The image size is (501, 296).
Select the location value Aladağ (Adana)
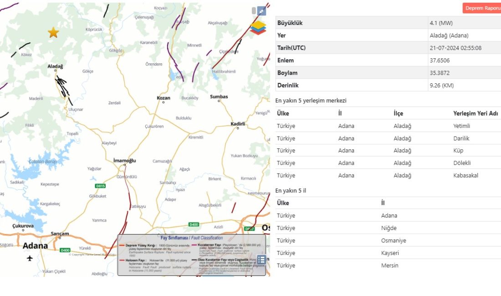(449, 36)
